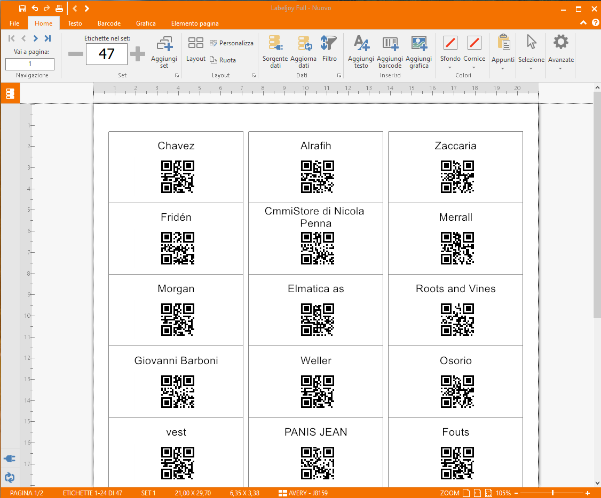Pick the Sfondo background color swatch

click(x=450, y=43)
